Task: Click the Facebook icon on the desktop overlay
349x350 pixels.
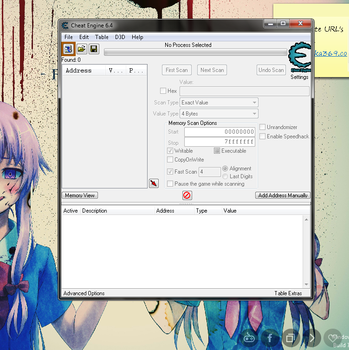Action: point(270,338)
